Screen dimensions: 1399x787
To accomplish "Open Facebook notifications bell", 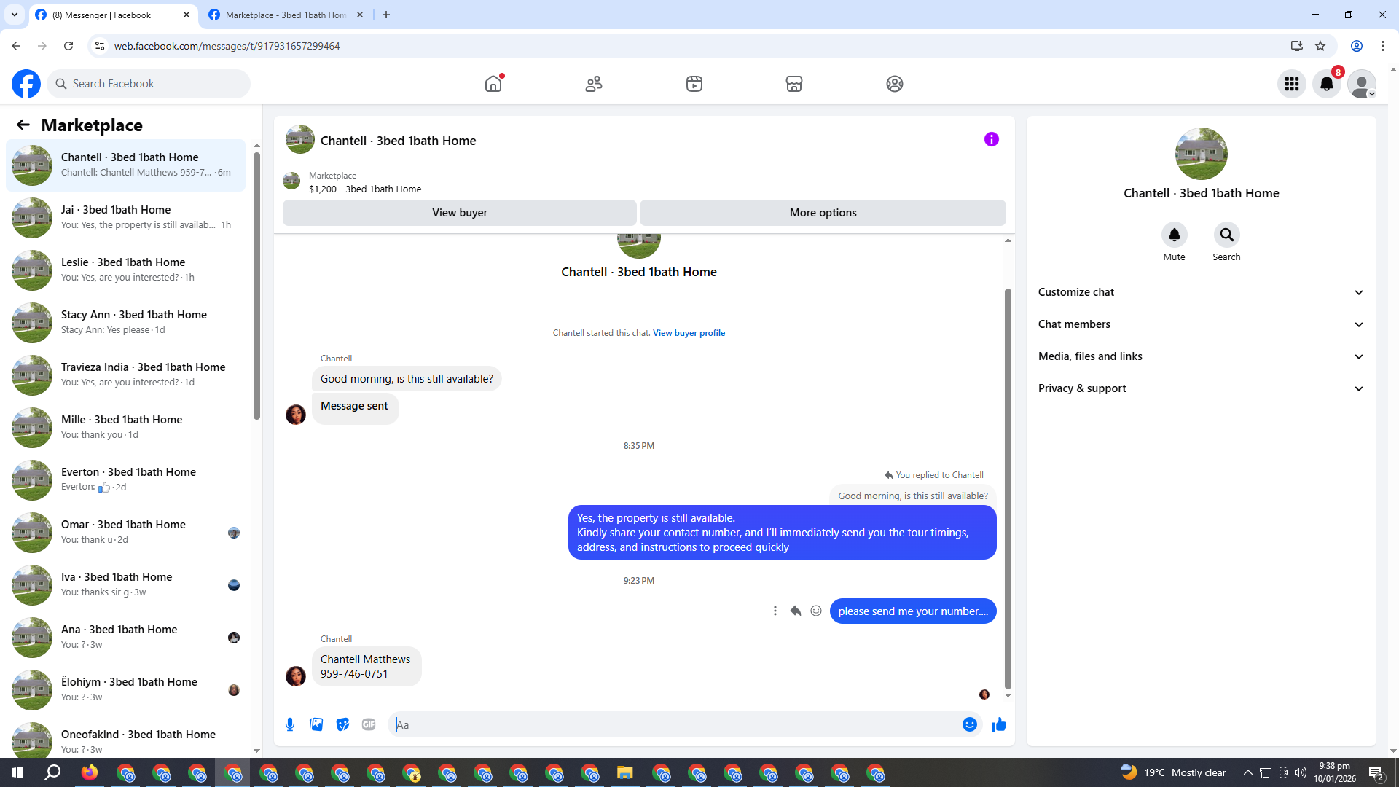I will [x=1326, y=84].
